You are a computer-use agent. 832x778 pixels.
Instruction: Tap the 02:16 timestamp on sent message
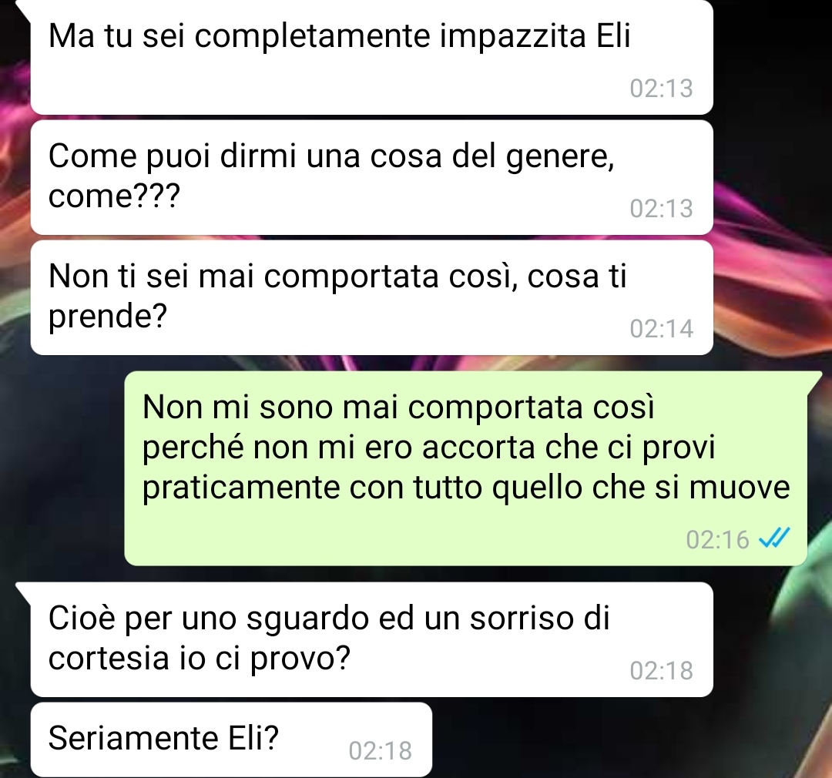coord(717,539)
